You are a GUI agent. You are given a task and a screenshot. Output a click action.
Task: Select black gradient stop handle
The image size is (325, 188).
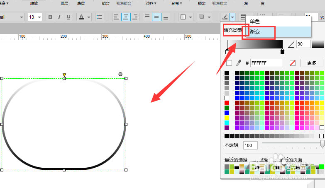point(282,51)
